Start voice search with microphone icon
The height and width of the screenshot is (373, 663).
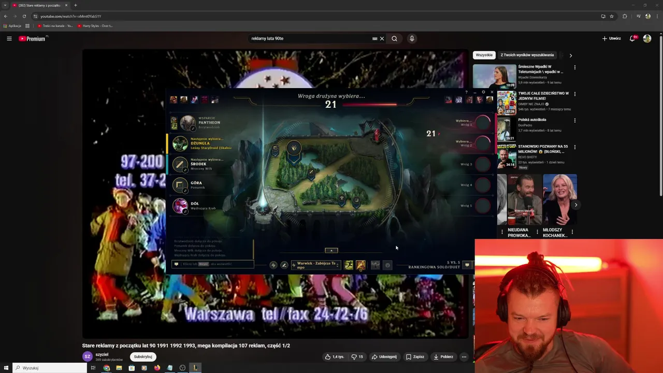(412, 38)
